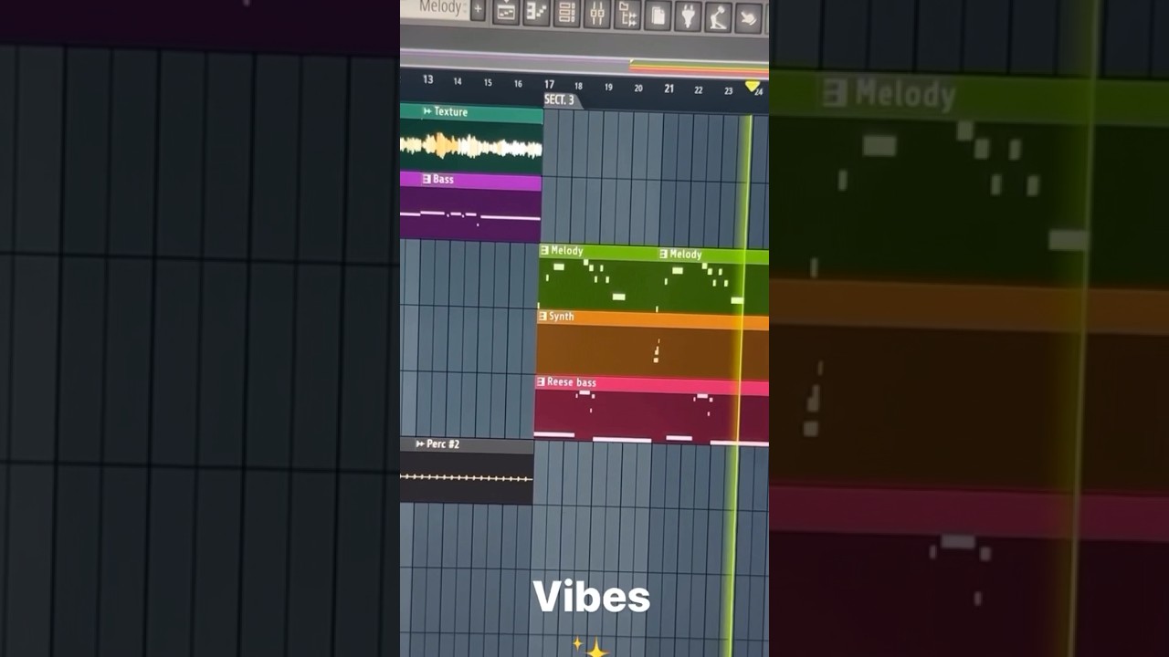The height and width of the screenshot is (657, 1169).
Task: Open the Synth clip menu icon
Action: [x=542, y=317]
